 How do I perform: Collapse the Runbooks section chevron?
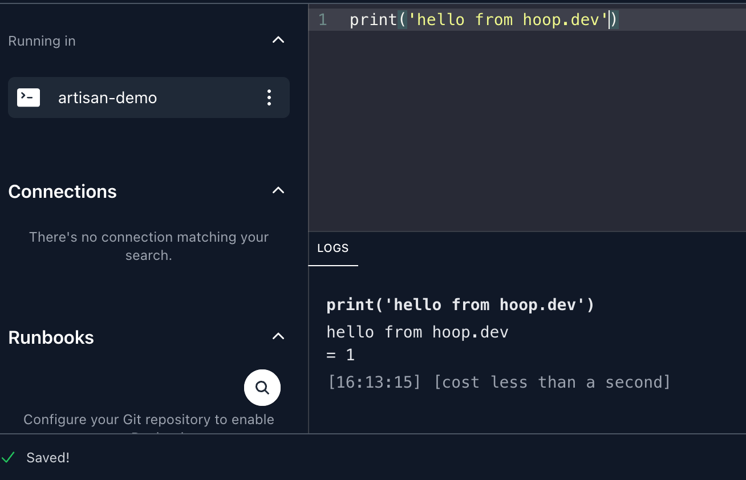pos(278,336)
